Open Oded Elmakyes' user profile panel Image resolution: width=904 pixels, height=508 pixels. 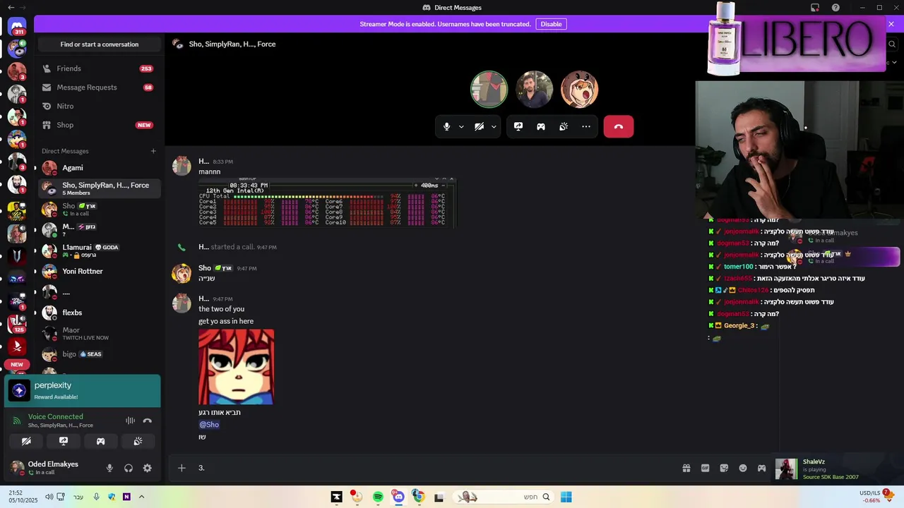53,468
